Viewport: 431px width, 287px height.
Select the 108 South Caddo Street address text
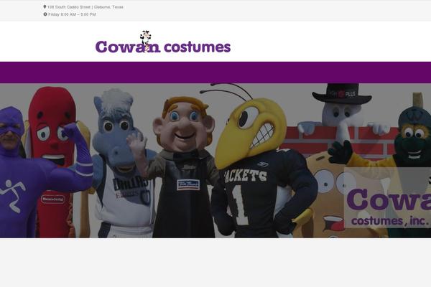click(x=85, y=7)
